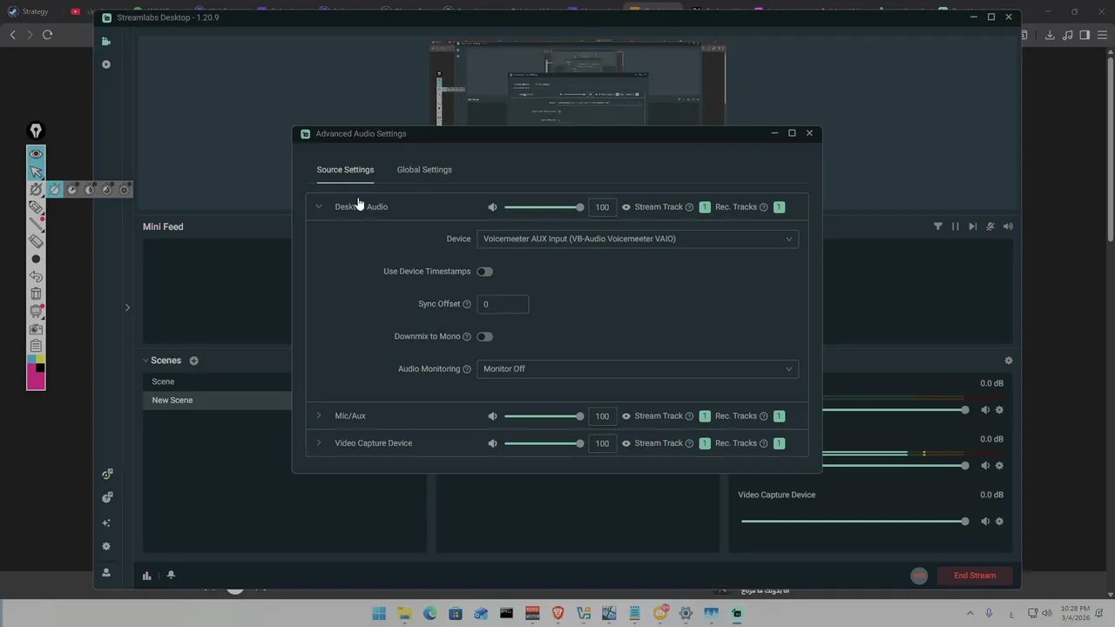
Task: Select the Scene item in Scenes list
Action: (217, 381)
